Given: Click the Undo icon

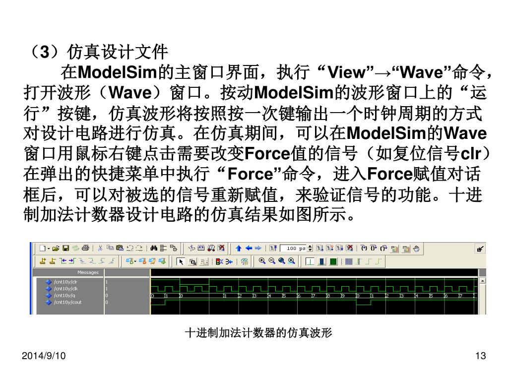Looking at the screenshot, I should pyautogui.click(x=130, y=248).
